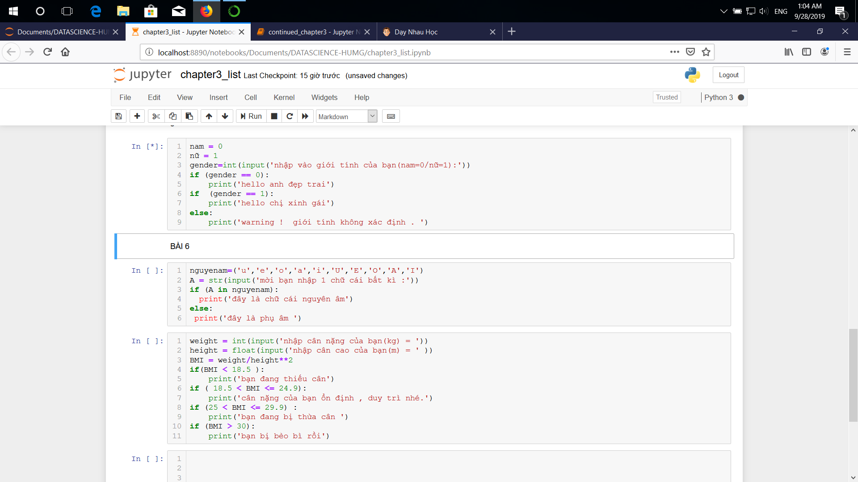
Task: Open the Kernel menu
Action: coord(284,97)
